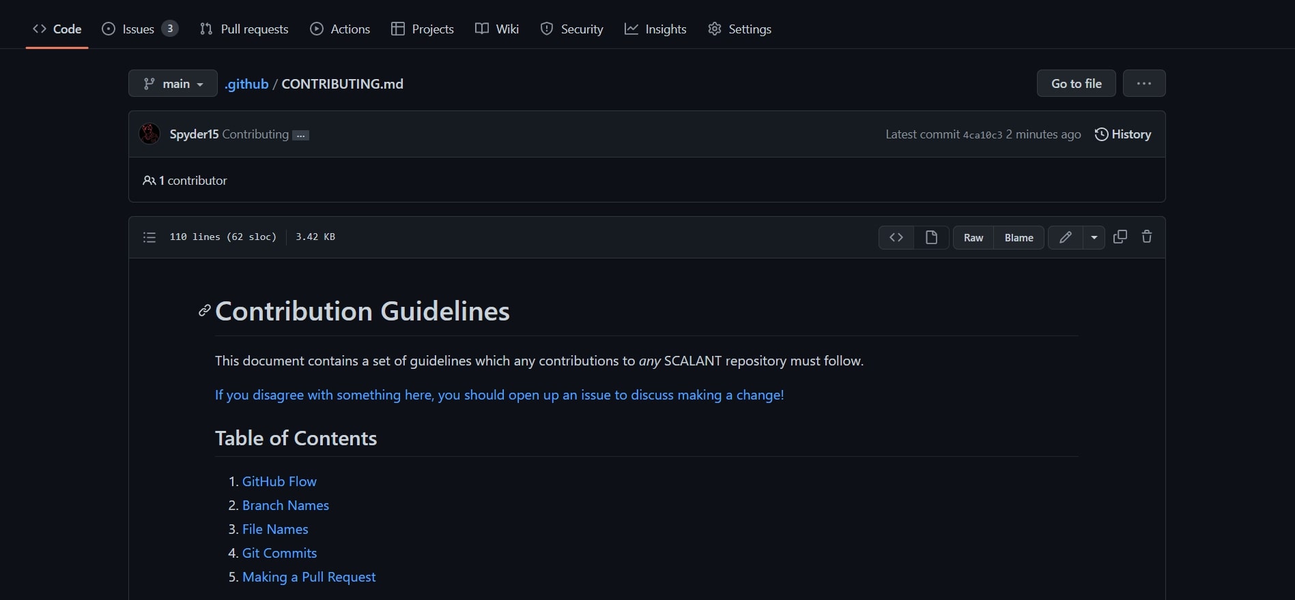Show the 1 contributor list
Screen dimensions: 1295x600
184,181
